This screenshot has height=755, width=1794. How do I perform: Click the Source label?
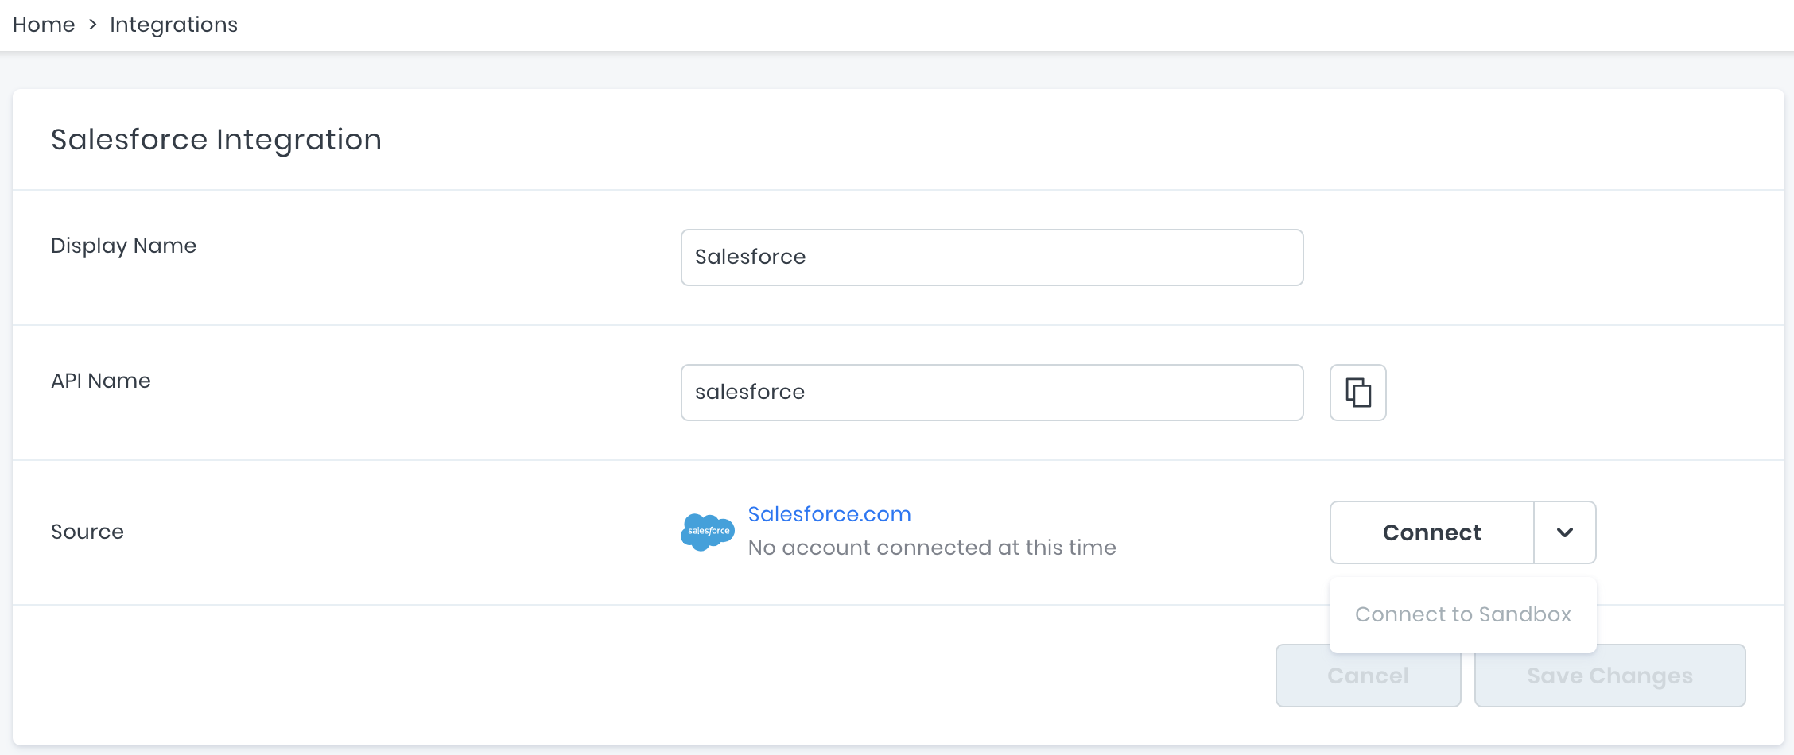pos(87,532)
